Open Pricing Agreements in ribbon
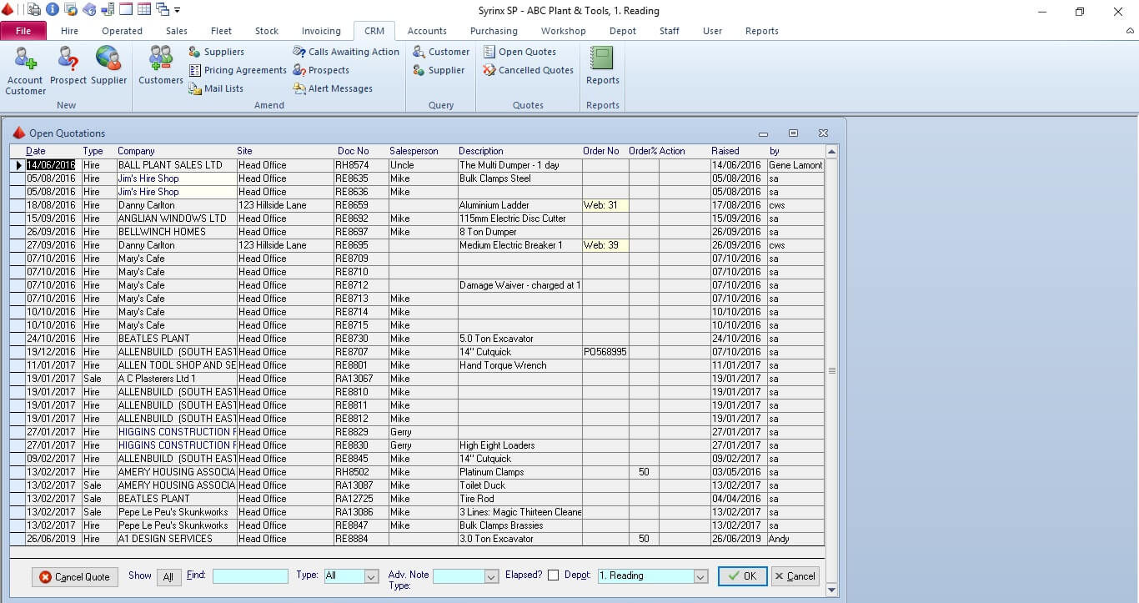 click(x=238, y=70)
